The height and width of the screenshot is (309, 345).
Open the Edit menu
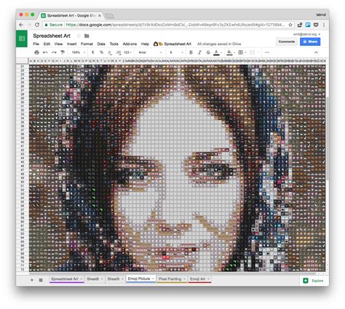coord(47,44)
